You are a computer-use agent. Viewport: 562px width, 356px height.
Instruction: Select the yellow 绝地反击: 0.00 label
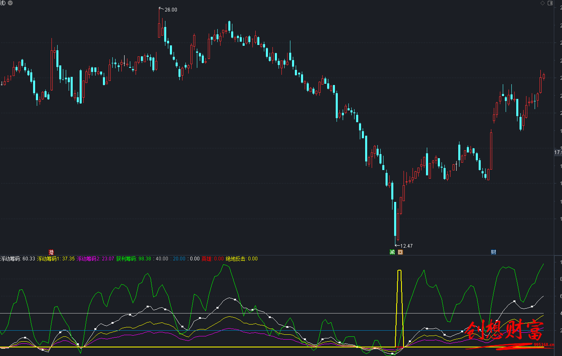[x=242, y=259]
